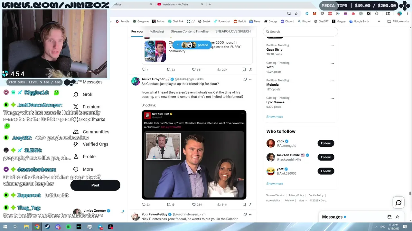Open Steam from taskbar
412x231 pixels.
(47, 227)
